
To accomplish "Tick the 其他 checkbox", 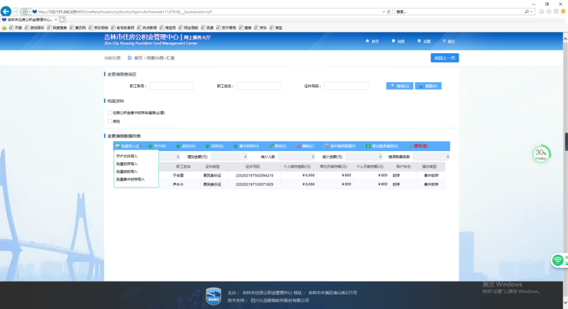I will (109, 121).
